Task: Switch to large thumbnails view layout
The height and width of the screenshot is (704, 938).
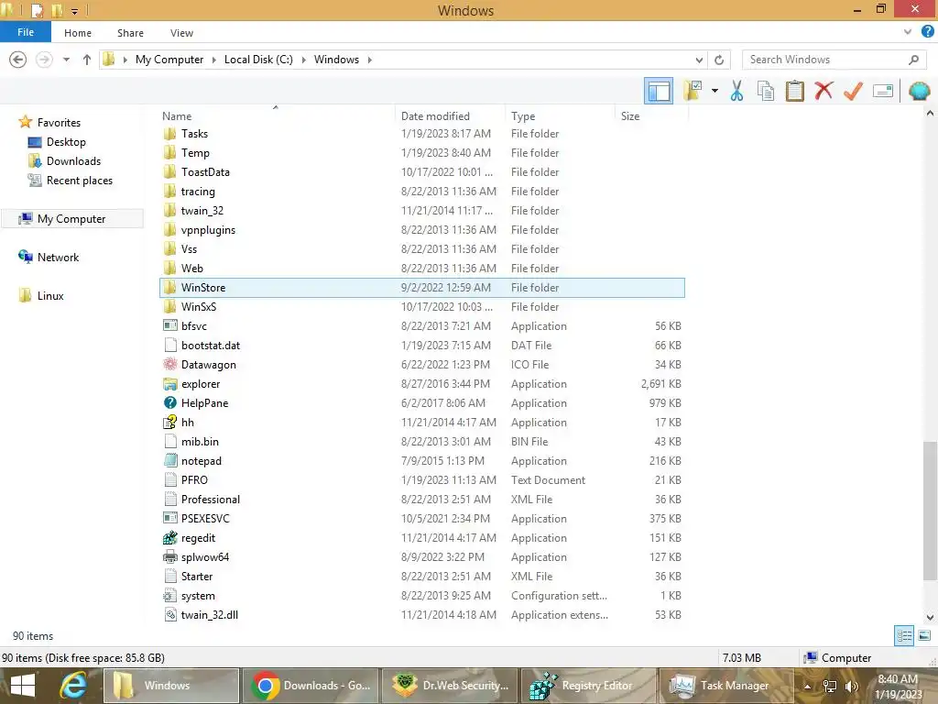Action: [924, 635]
